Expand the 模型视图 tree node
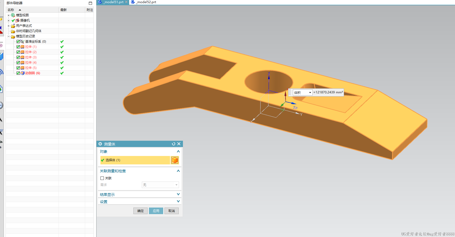 (8, 15)
